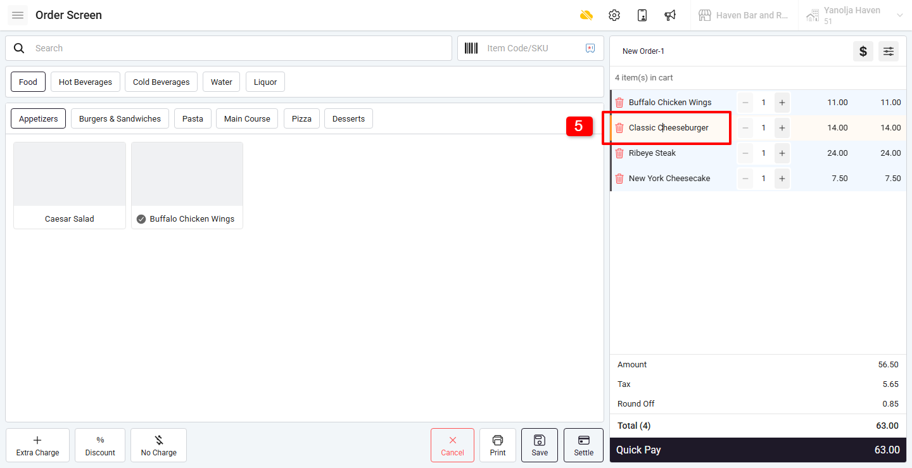The height and width of the screenshot is (468, 912).
Task: Decrease Ribeye Steak quantity
Action: tap(745, 153)
